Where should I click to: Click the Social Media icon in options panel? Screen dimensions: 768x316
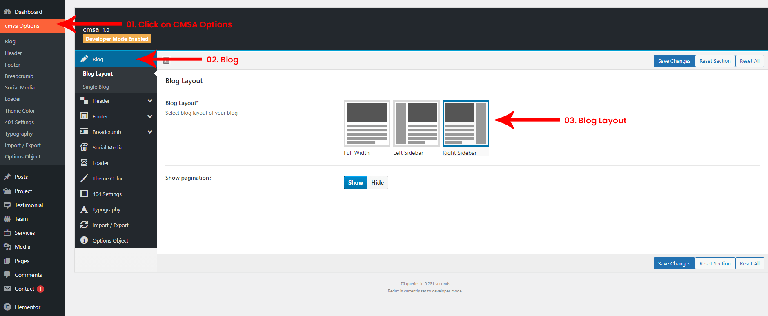(84, 147)
